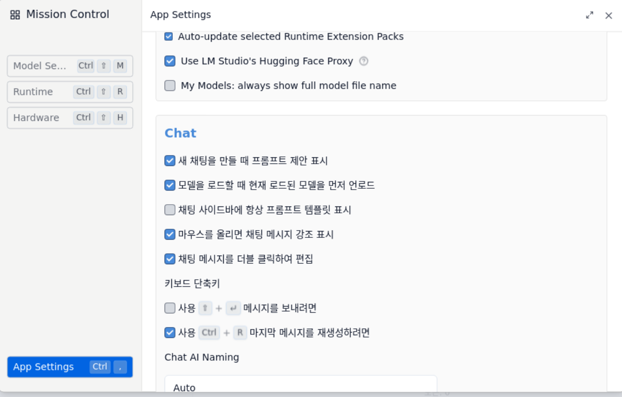Expand the App Settings window to fullscreen
The image size is (622, 397).
pos(590,15)
